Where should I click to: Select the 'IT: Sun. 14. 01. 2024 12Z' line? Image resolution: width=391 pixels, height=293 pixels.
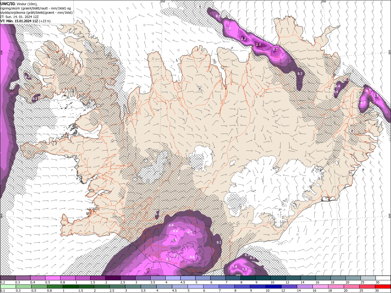[x=20, y=17]
